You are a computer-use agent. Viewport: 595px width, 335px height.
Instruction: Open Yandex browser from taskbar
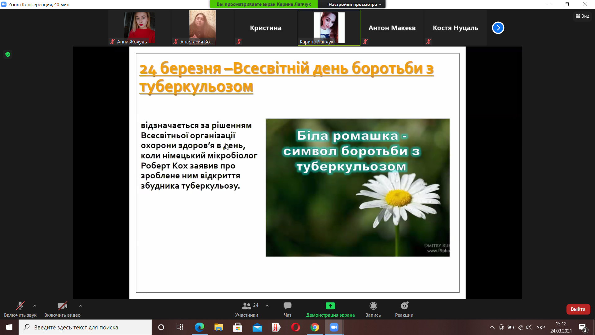(276, 327)
